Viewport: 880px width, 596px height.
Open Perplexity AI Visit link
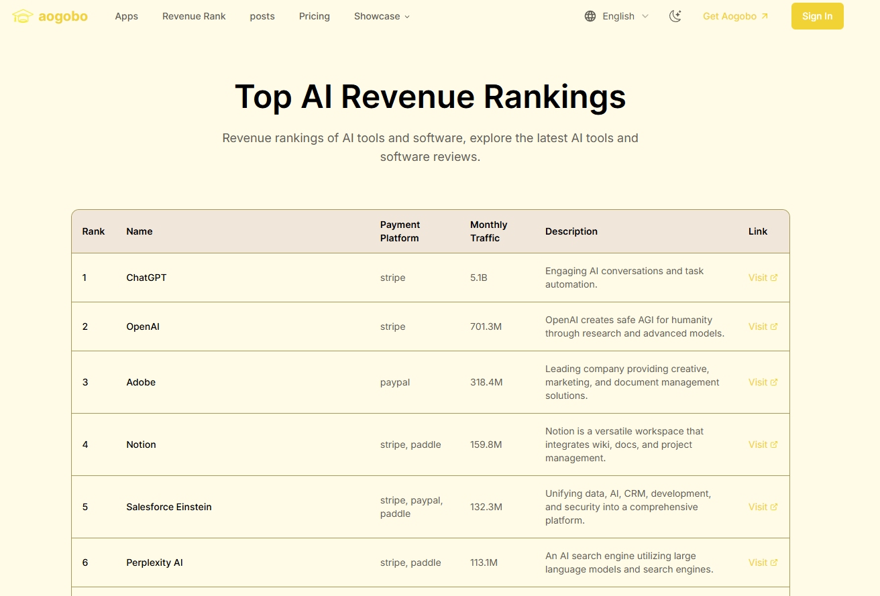click(763, 562)
